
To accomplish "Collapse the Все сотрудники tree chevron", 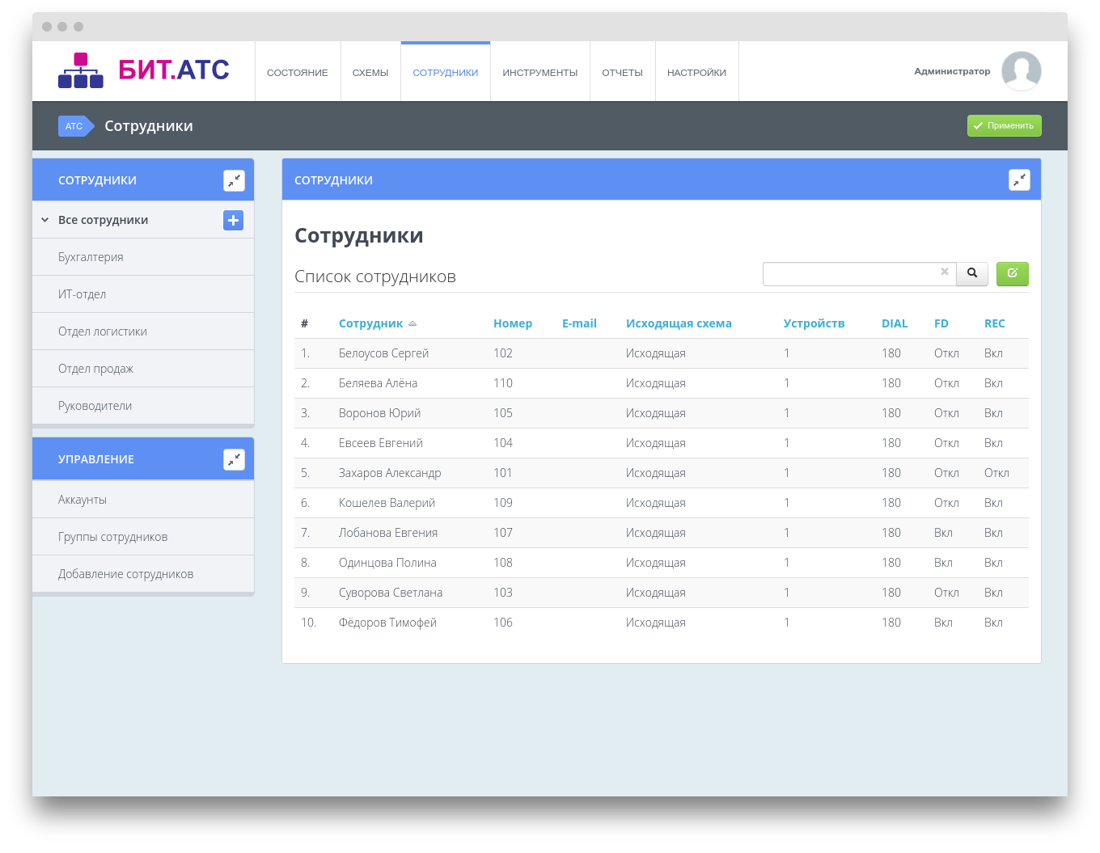I will tap(45, 220).
